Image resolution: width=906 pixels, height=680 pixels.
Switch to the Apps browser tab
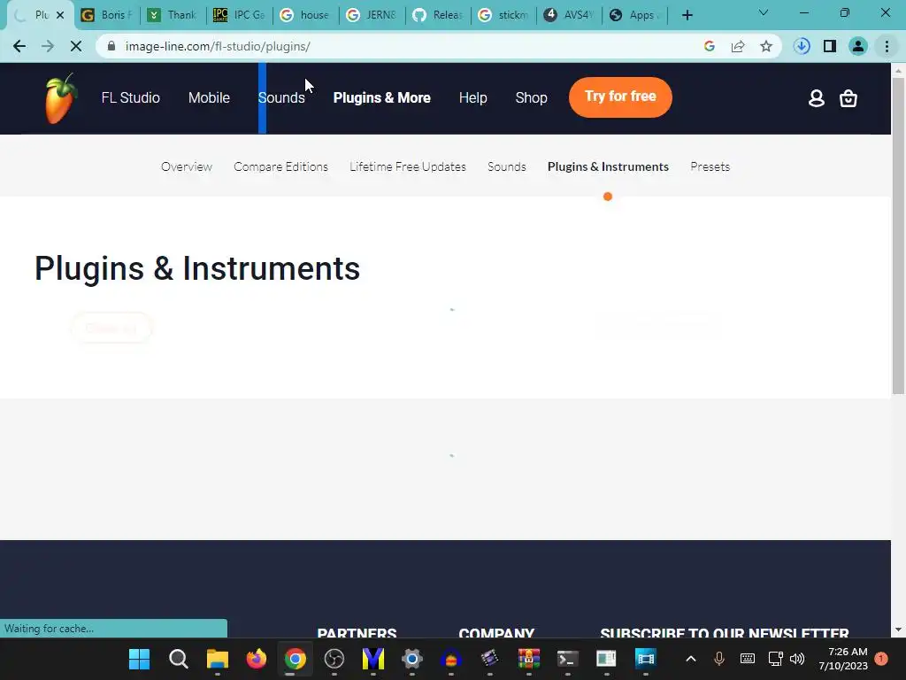point(635,15)
